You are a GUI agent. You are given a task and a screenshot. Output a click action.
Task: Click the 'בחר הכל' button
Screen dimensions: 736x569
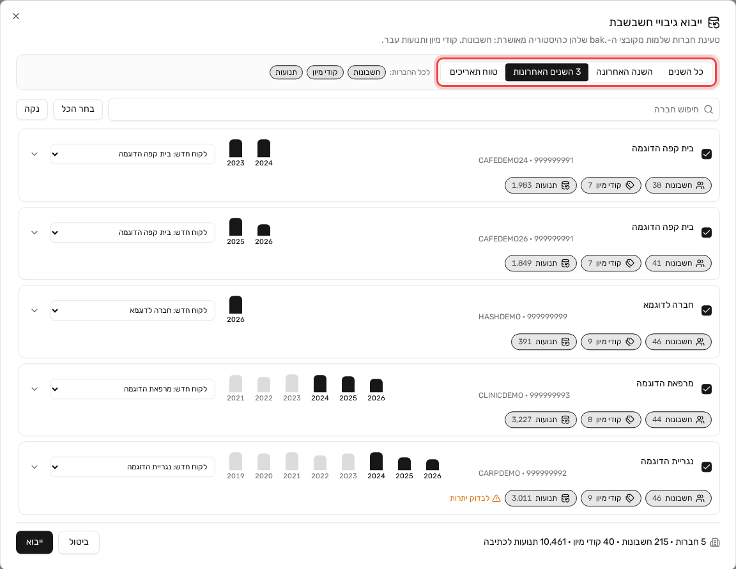click(78, 109)
